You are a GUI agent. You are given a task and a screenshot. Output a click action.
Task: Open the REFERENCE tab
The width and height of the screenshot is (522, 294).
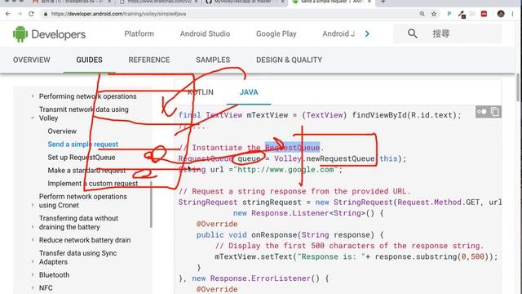coord(149,60)
